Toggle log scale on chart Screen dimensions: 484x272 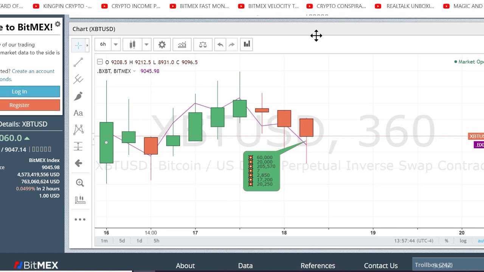463,241
